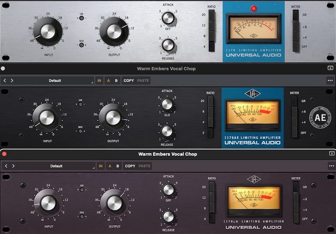336x234 pixels.
Task: Select ratio 4 on the 1176LN
Action: click(212, 218)
